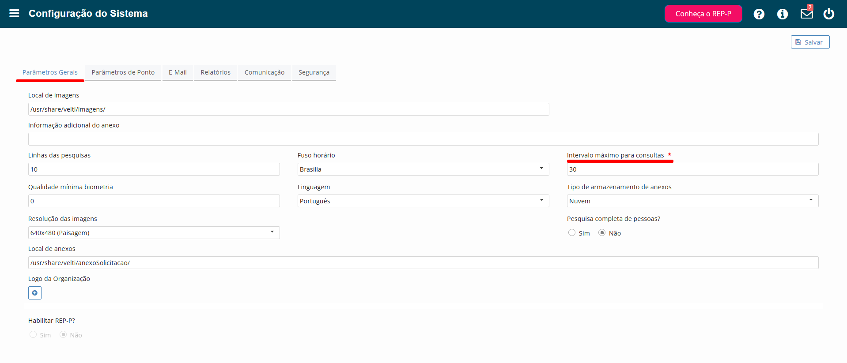
Task: Open the Segurança tab
Action: click(x=314, y=72)
